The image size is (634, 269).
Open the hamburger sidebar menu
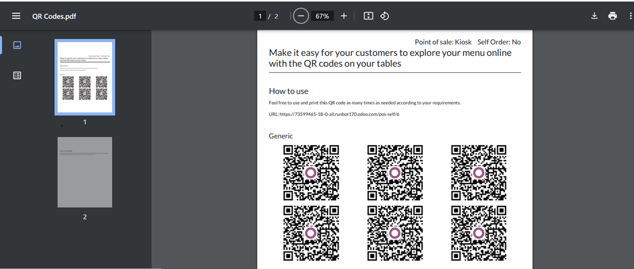pyautogui.click(x=16, y=16)
